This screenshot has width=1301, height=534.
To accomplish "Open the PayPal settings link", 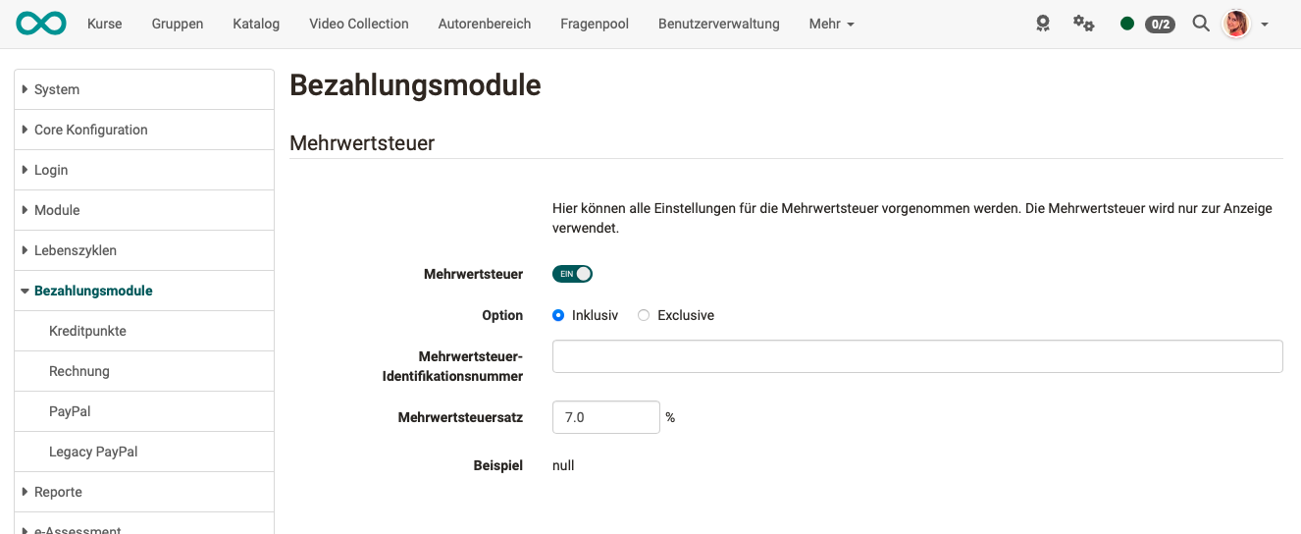I will tap(70, 411).
